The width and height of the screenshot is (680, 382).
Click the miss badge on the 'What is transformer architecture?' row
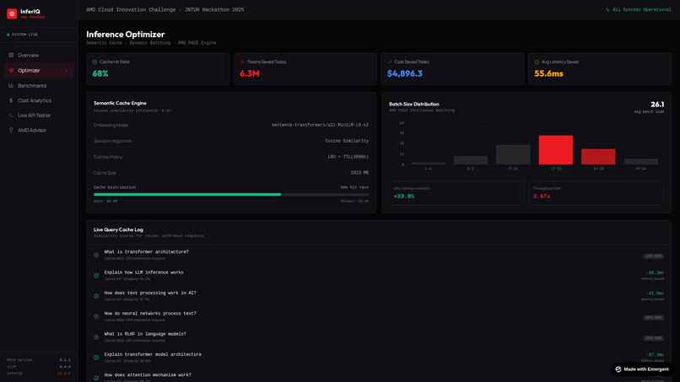point(653,256)
